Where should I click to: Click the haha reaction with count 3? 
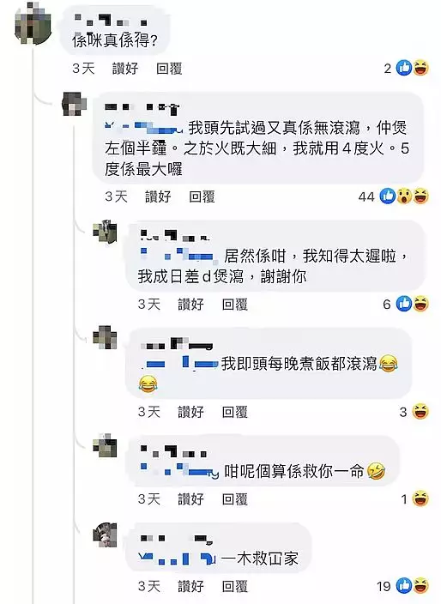tap(420, 412)
